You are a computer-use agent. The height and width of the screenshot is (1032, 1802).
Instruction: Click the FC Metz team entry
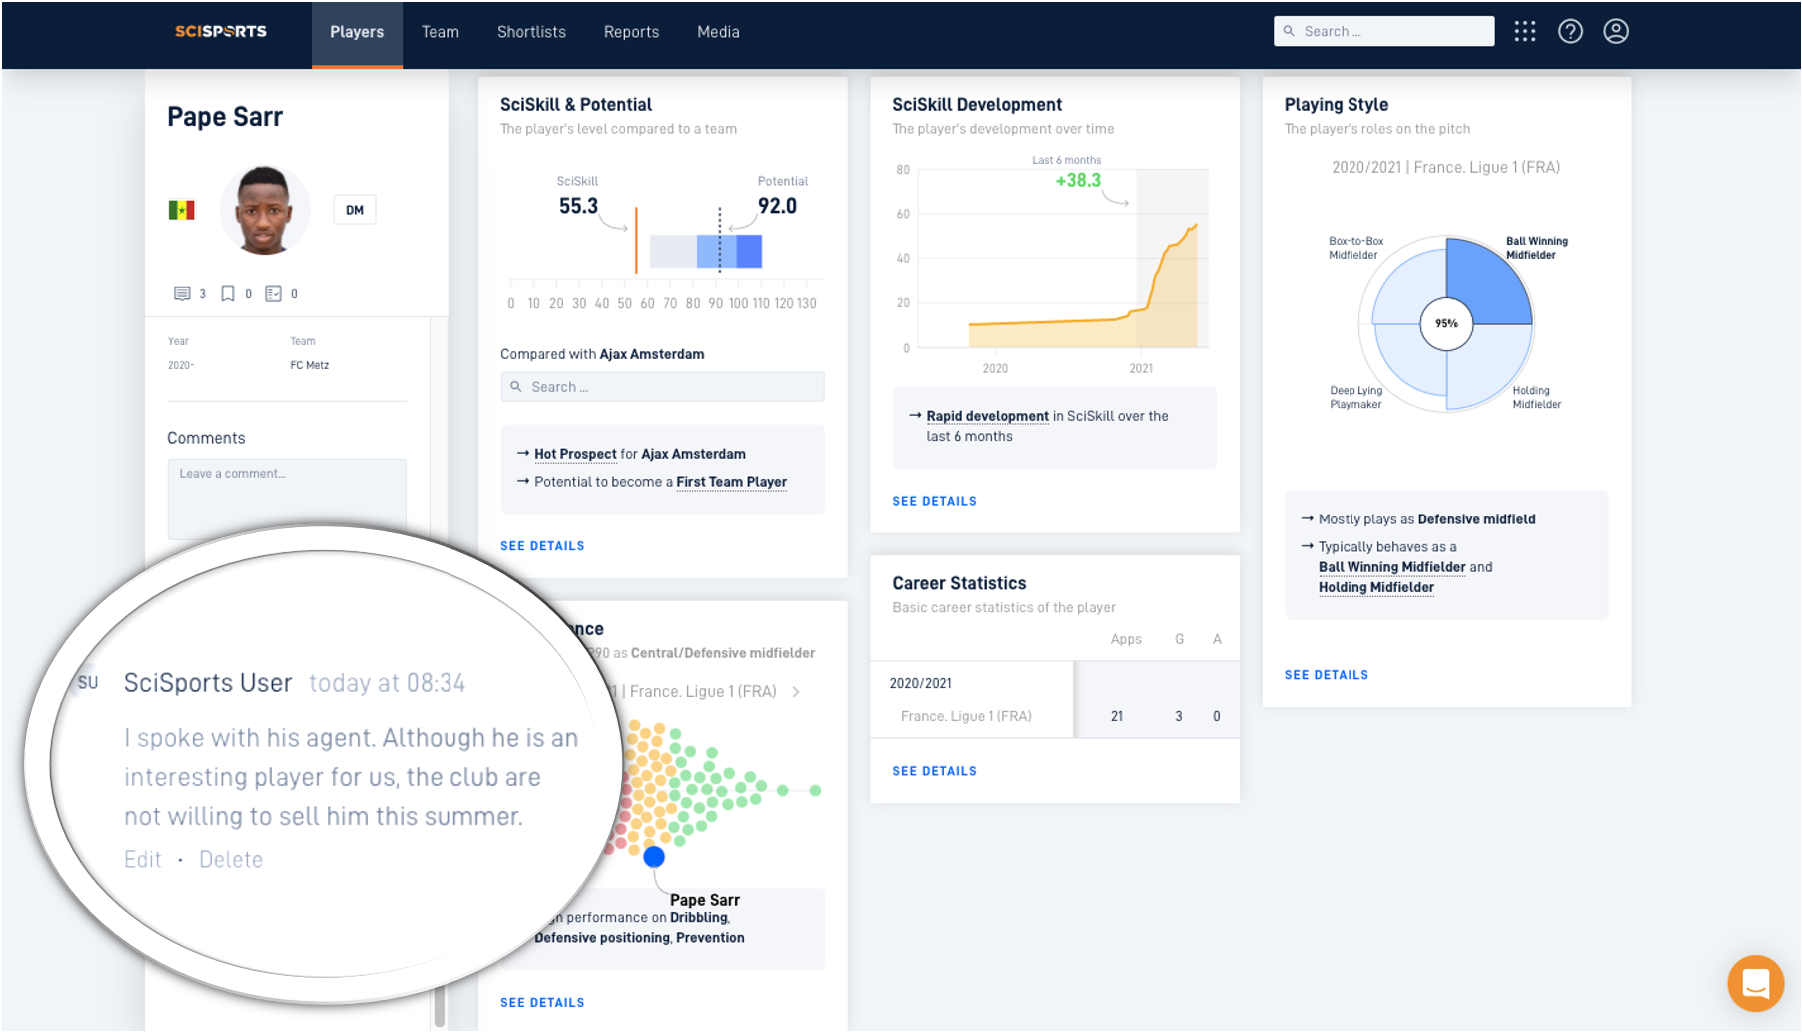[309, 365]
